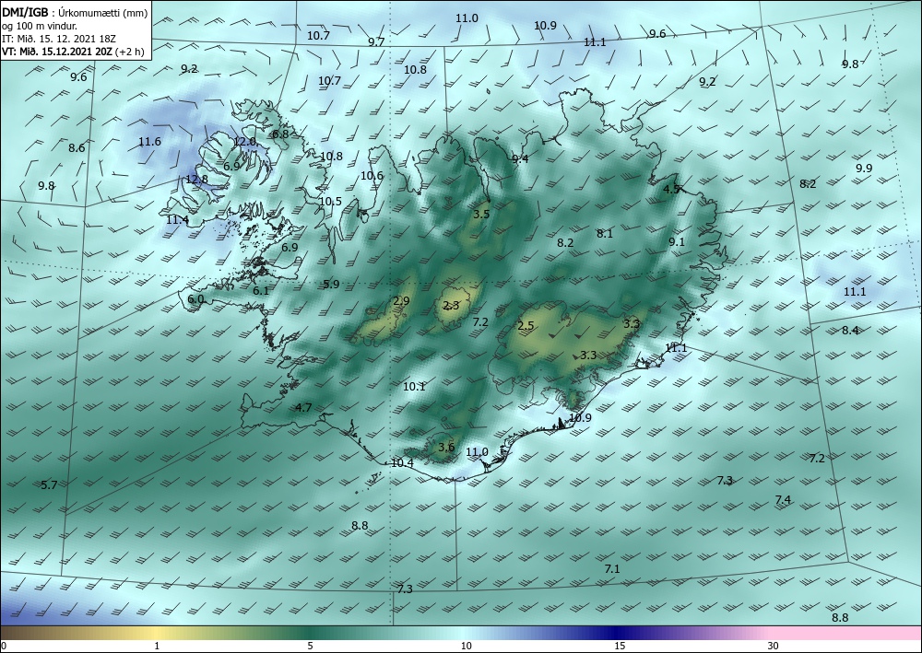
Task: Click the 2.9 value on the glacier
Action: click(401, 301)
